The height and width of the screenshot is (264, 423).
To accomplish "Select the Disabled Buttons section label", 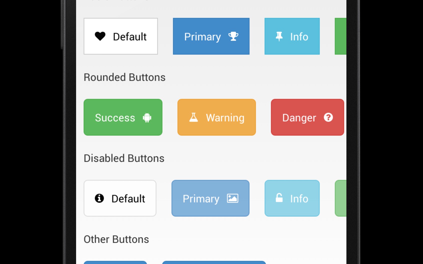I will pyautogui.click(x=124, y=158).
